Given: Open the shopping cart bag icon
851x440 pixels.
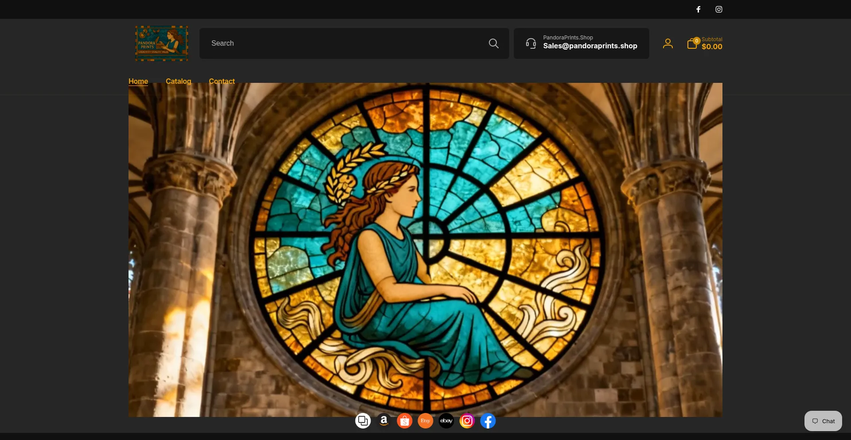Looking at the screenshot, I should click(x=692, y=43).
